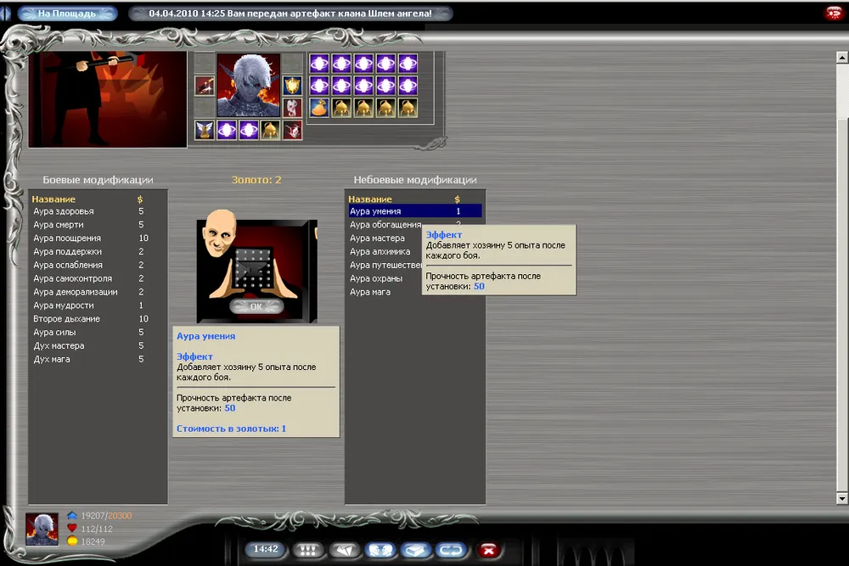Select Аура здоровья in combat modifications
Viewport: 849px width, 566px height.
64,211
